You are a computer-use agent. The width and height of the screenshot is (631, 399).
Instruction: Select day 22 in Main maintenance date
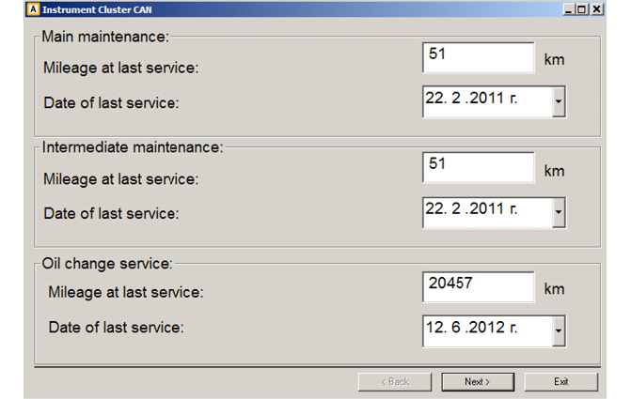point(434,98)
